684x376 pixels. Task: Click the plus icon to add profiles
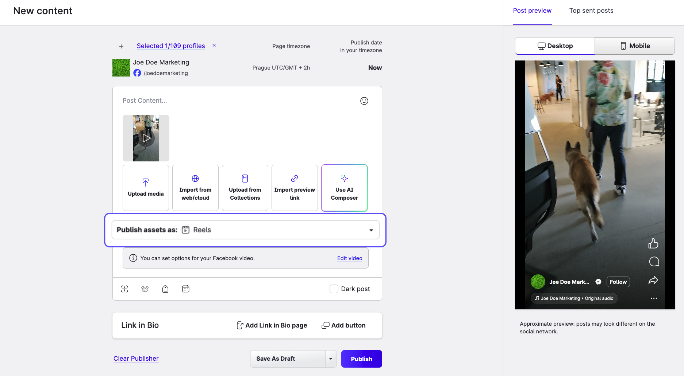tap(121, 46)
